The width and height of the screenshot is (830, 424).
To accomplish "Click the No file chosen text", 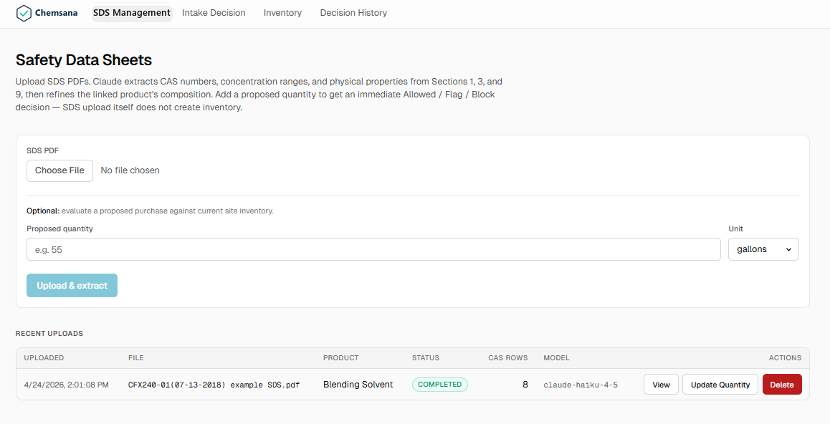I will coord(130,170).
